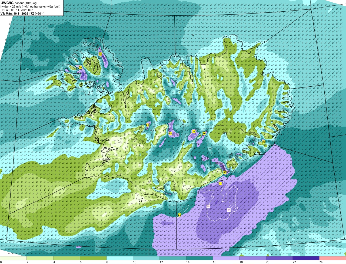Click the 'IT: Lau. 08. 11. 2025 09Z' line

(x=17, y=10)
